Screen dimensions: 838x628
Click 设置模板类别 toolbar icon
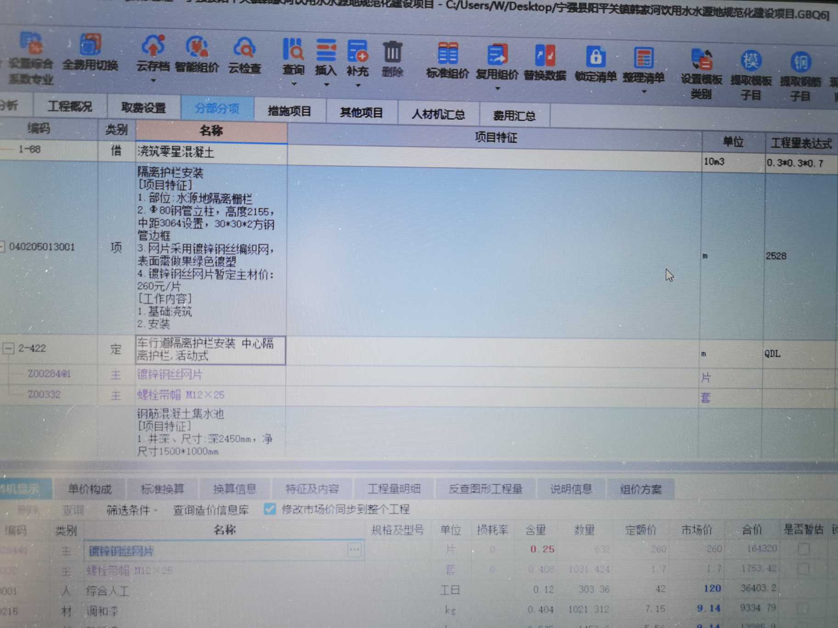[x=702, y=60]
